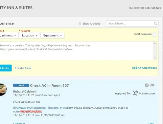Click the due date range 11/13/2015 - 11/15/2015
The width and height of the screenshot is (163, 124).
[x=39, y=115]
